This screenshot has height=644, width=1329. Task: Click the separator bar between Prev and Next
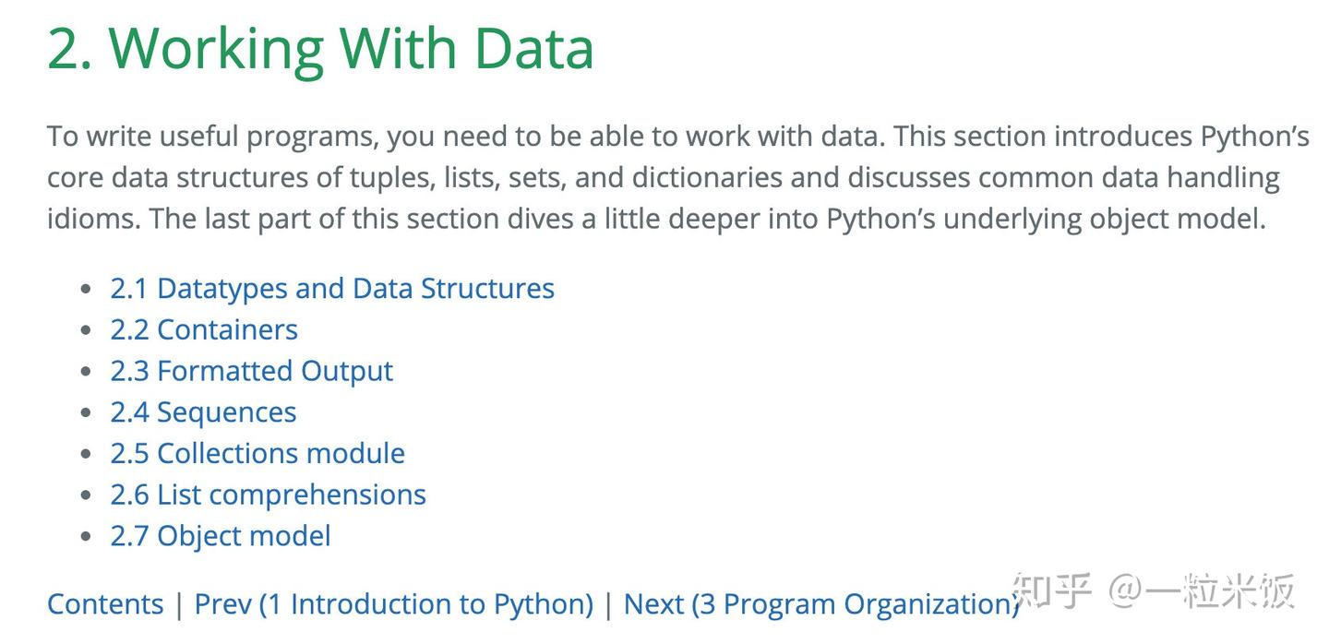tap(609, 604)
